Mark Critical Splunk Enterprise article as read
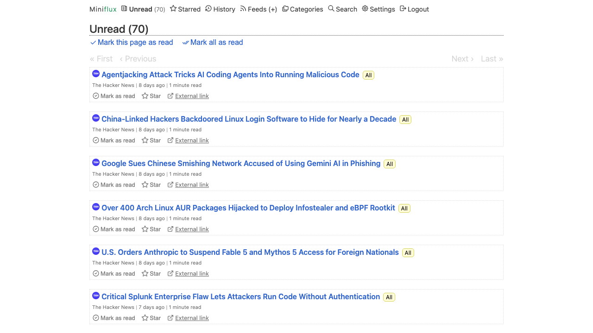This screenshot has height=333, width=593. pyautogui.click(x=114, y=318)
